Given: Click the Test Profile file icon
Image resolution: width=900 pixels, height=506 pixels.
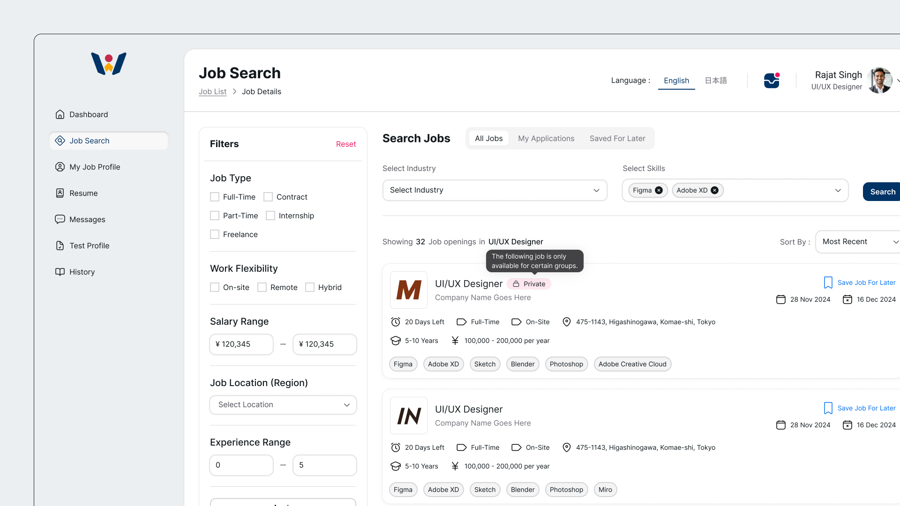Looking at the screenshot, I should tap(60, 246).
